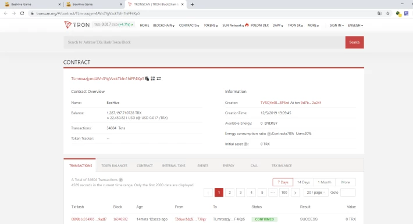
Task: Click the More date range button
Action: point(346,182)
